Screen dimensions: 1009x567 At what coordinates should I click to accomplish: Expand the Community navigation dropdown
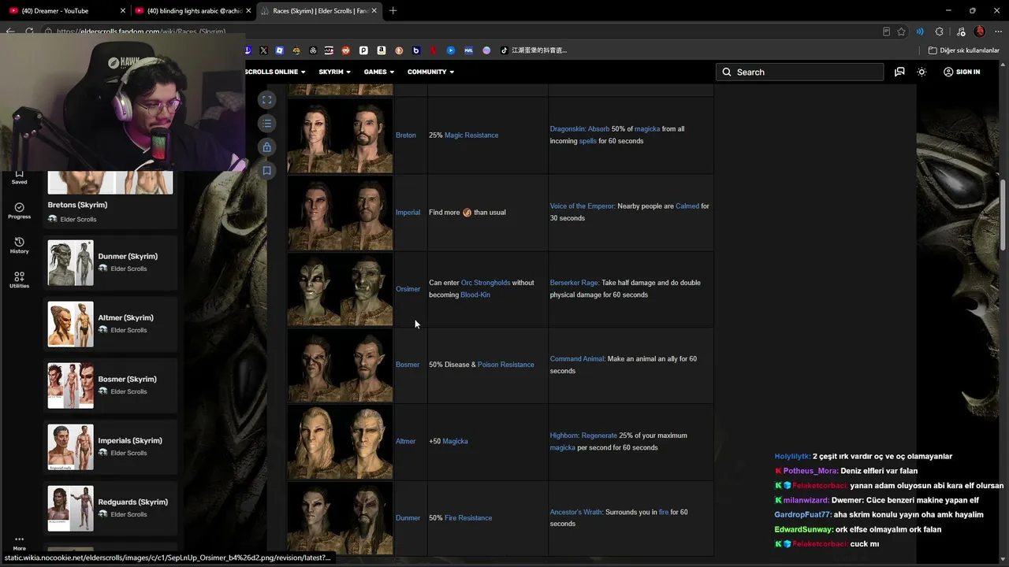pos(431,72)
